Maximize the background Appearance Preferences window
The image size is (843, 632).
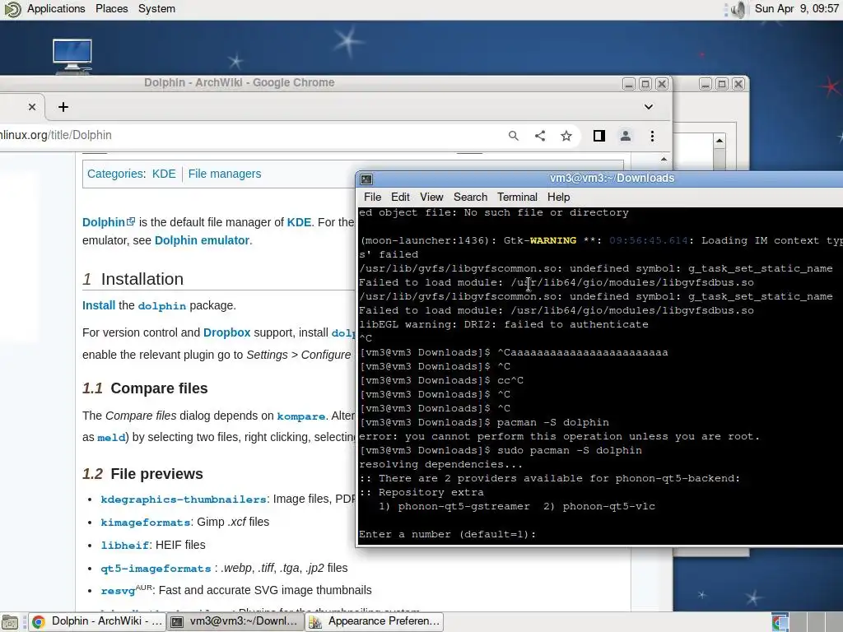[722, 84]
